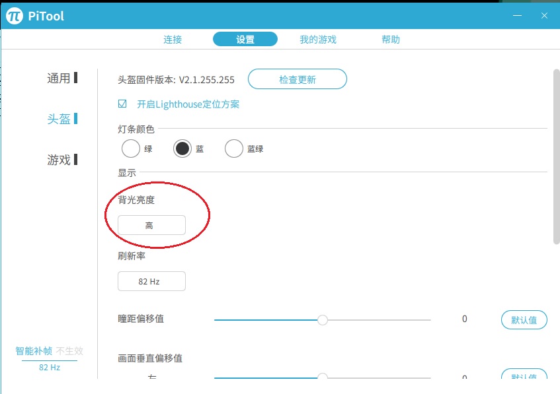Screen dimensions: 560x394
Task: Select the 设置 tab
Action: [x=245, y=40]
